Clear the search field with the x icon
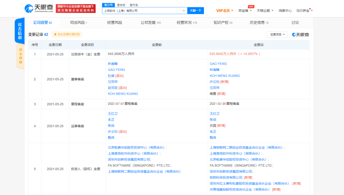The image size is (344, 195). tap(184, 10)
